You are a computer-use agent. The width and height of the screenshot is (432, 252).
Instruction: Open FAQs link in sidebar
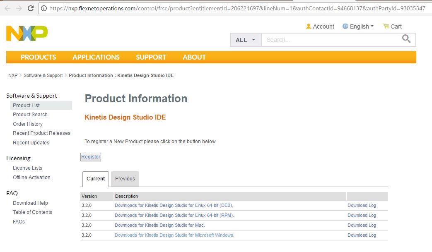point(19,222)
